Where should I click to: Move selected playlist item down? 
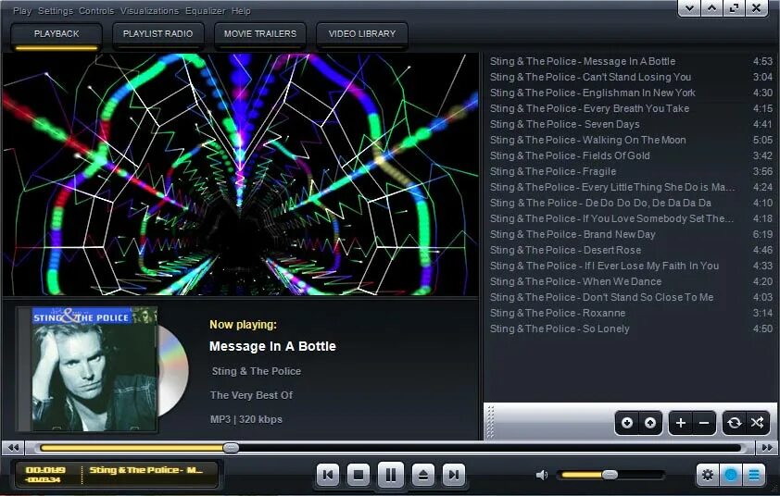click(627, 423)
